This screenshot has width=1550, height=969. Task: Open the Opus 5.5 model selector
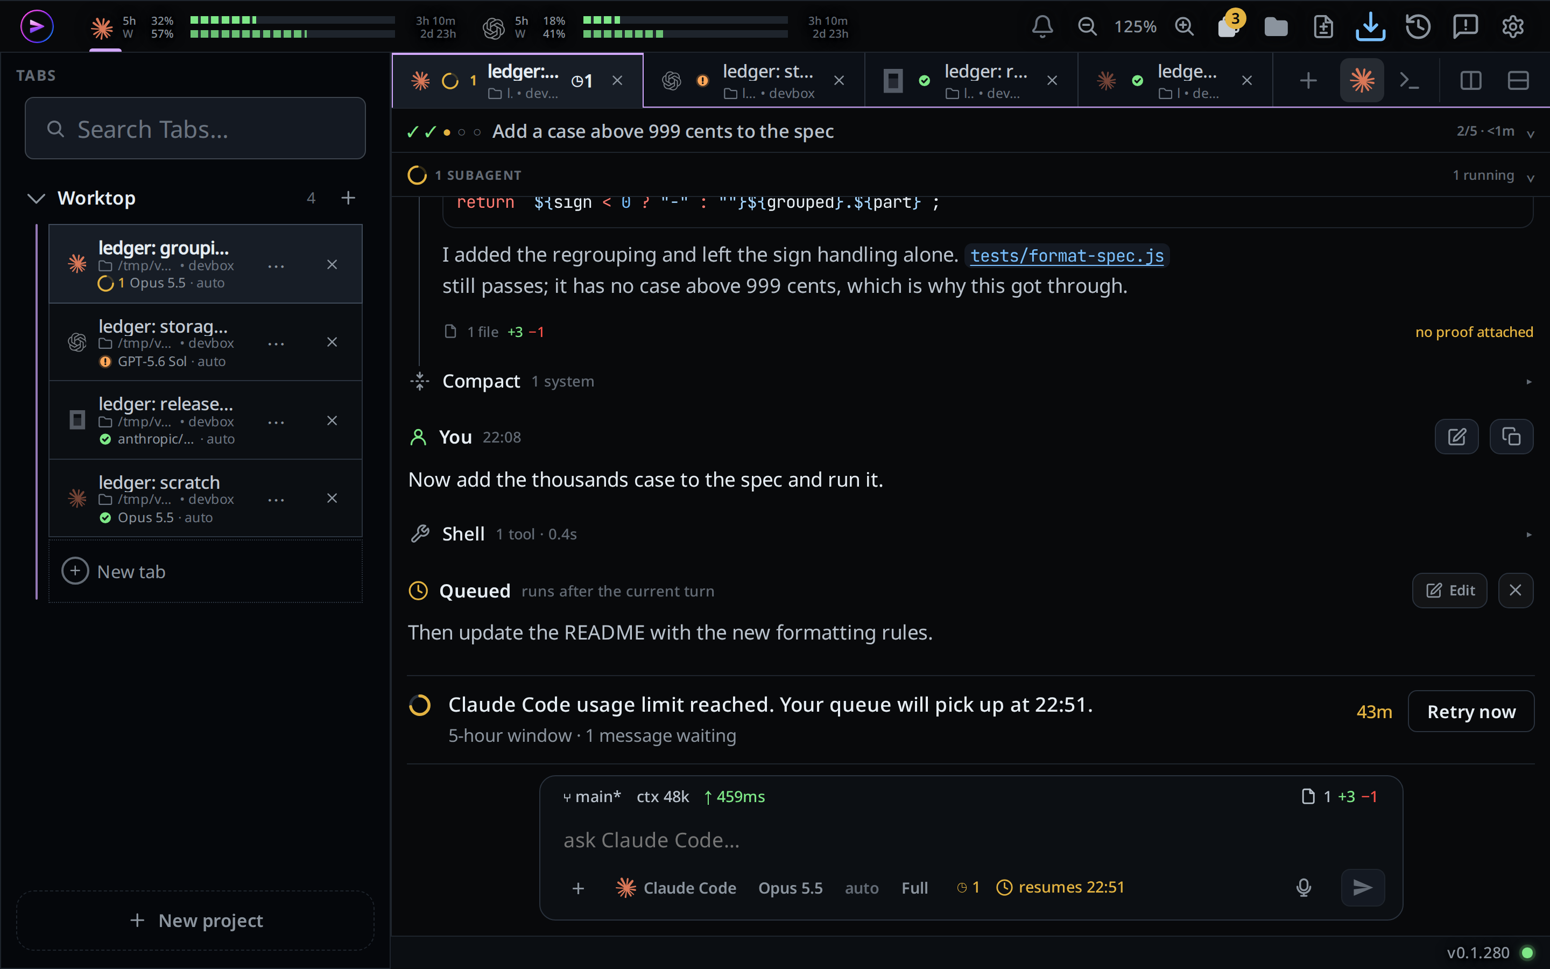coord(790,888)
